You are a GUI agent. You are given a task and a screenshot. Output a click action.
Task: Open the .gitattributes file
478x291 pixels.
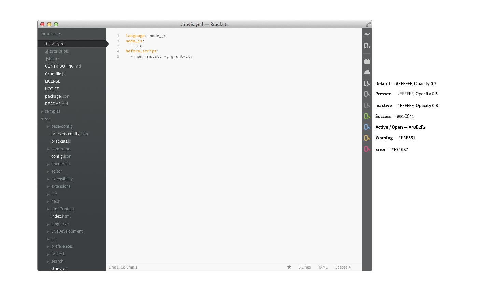pos(57,51)
